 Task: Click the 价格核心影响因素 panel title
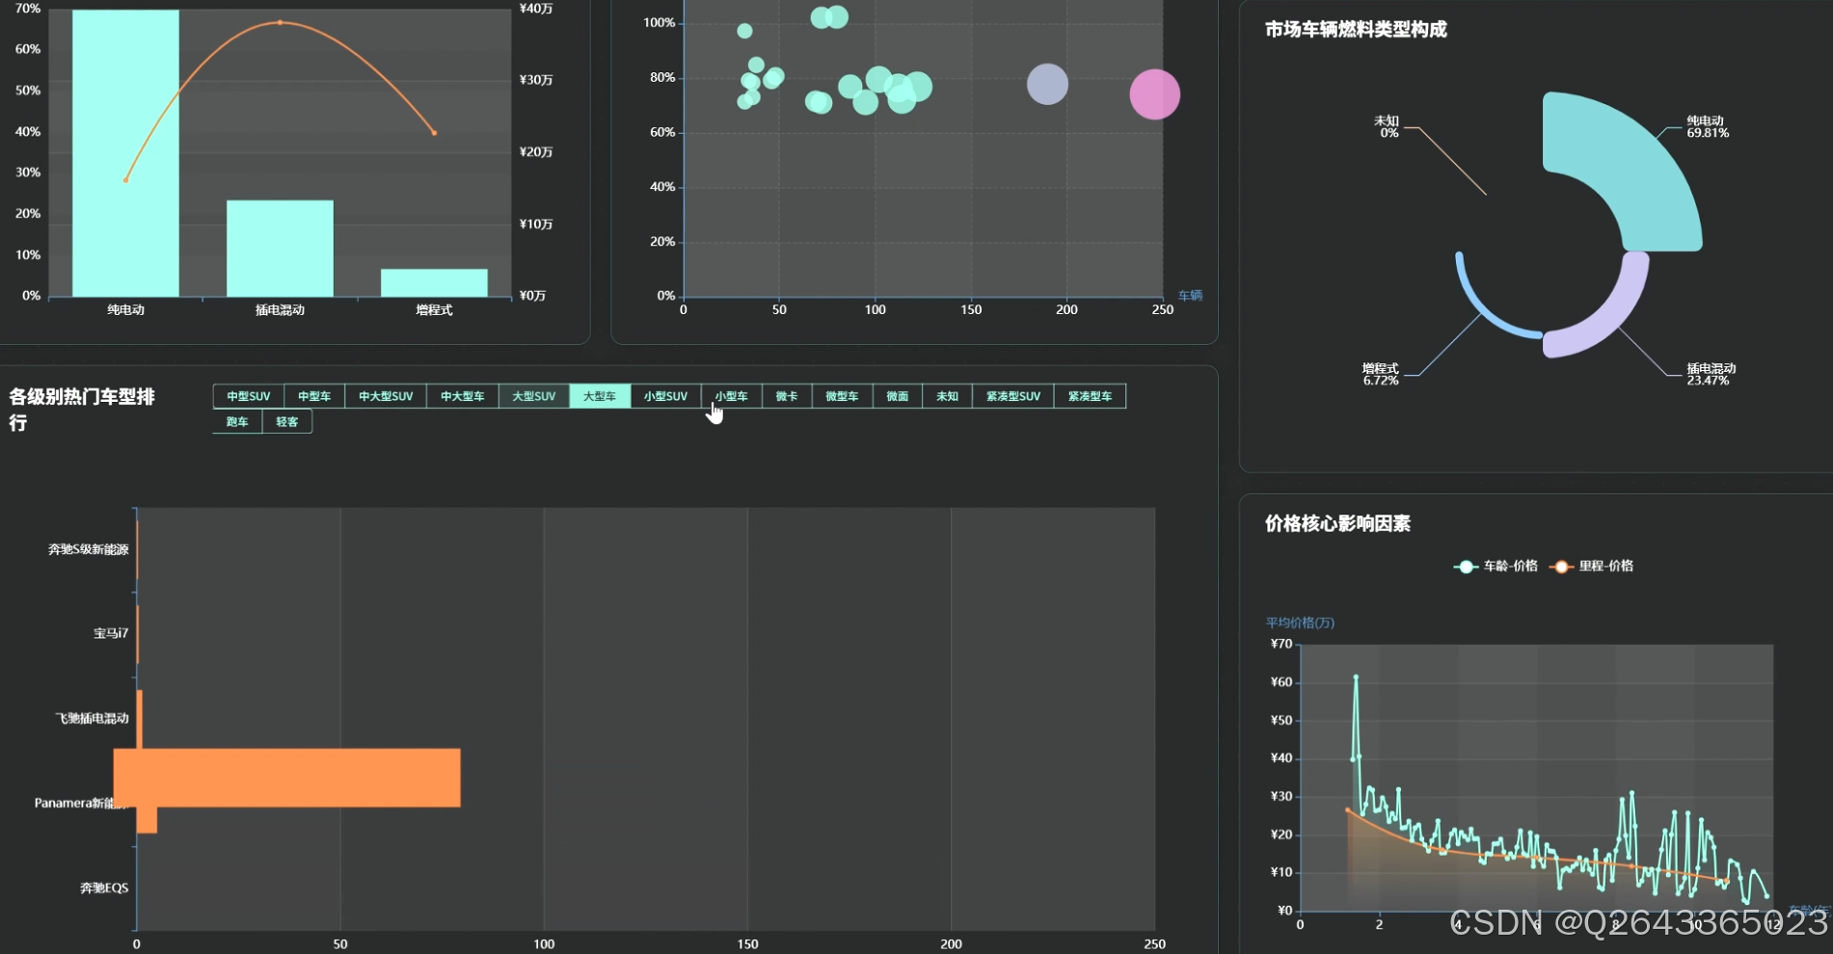click(x=1337, y=523)
